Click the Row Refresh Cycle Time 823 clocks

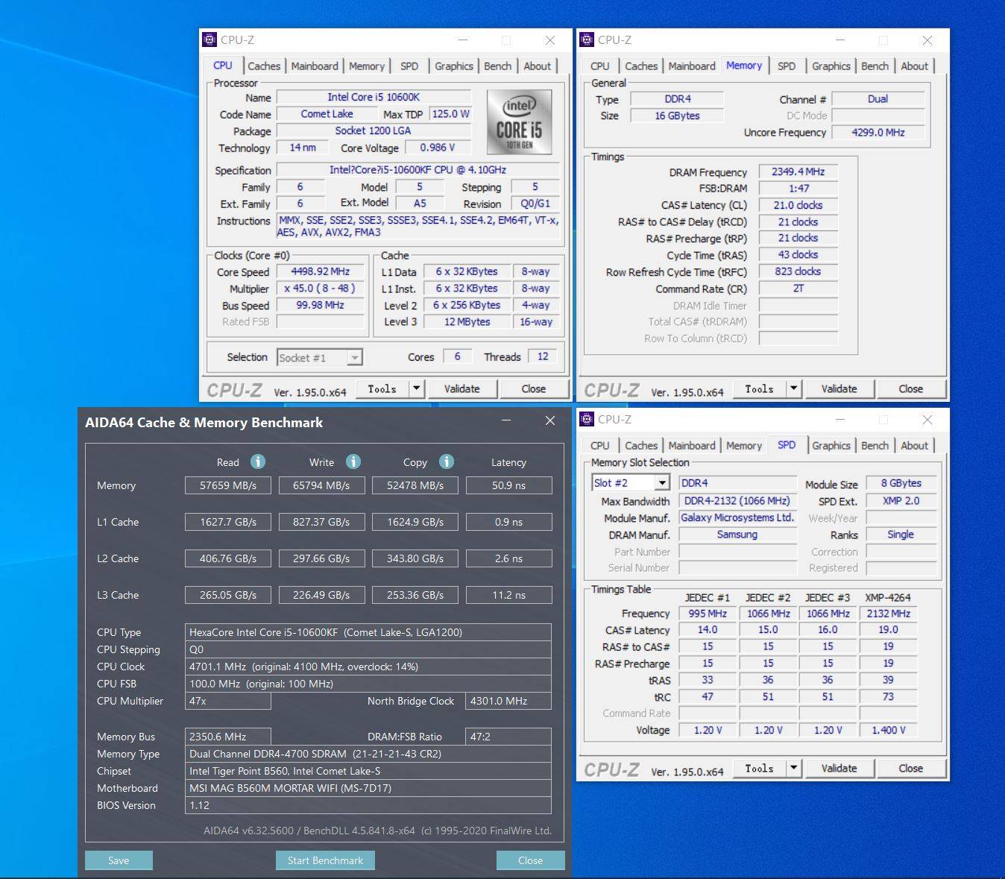click(798, 271)
